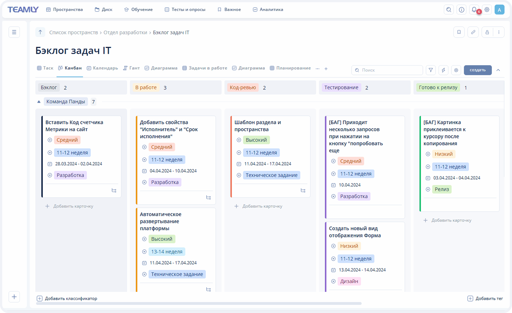
Task: Expand hidden views with the ellipsis
Action: click(x=317, y=69)
